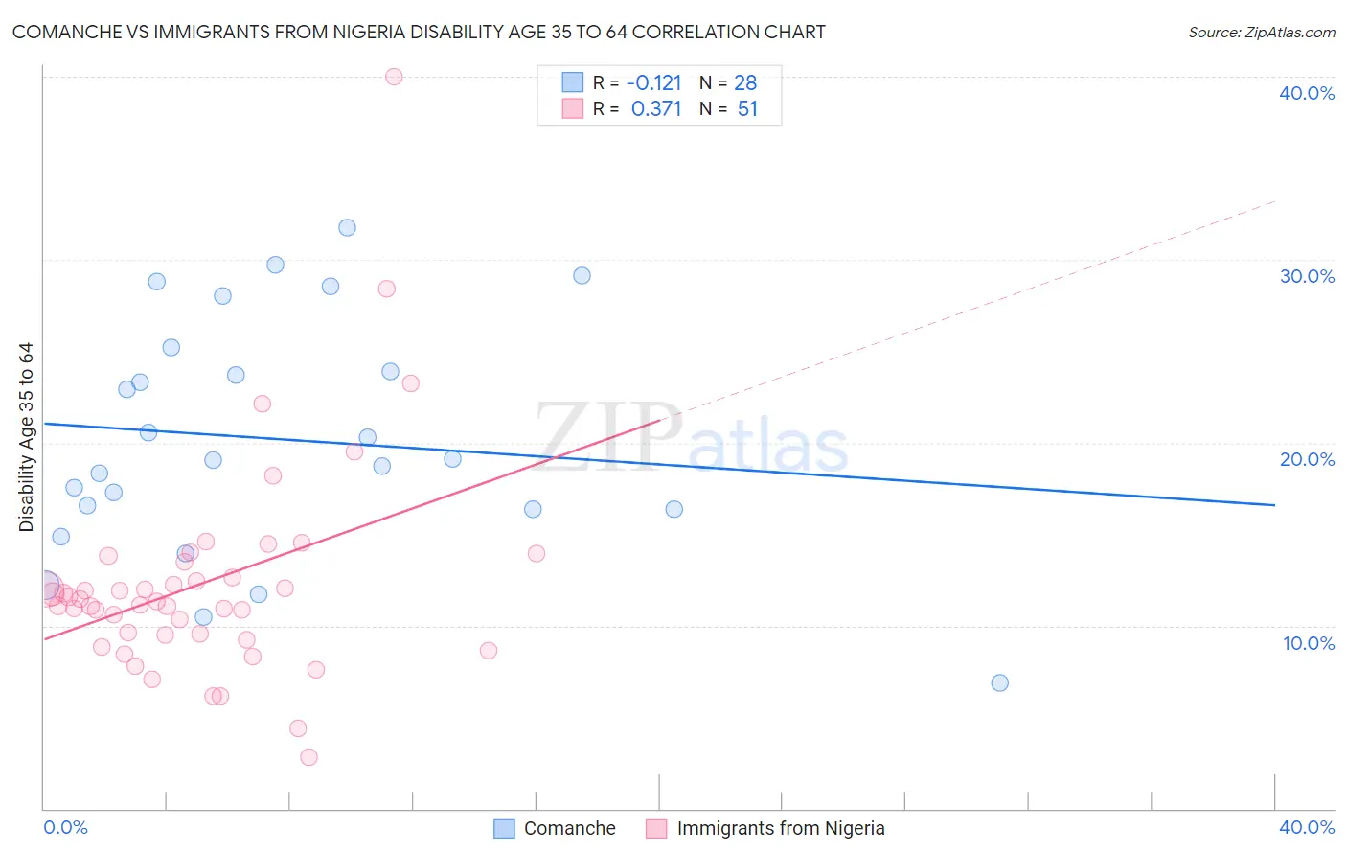Click the pink swatch next to R = 0.371
This screenshot has height=855, width=1347.
pos(572,108)
